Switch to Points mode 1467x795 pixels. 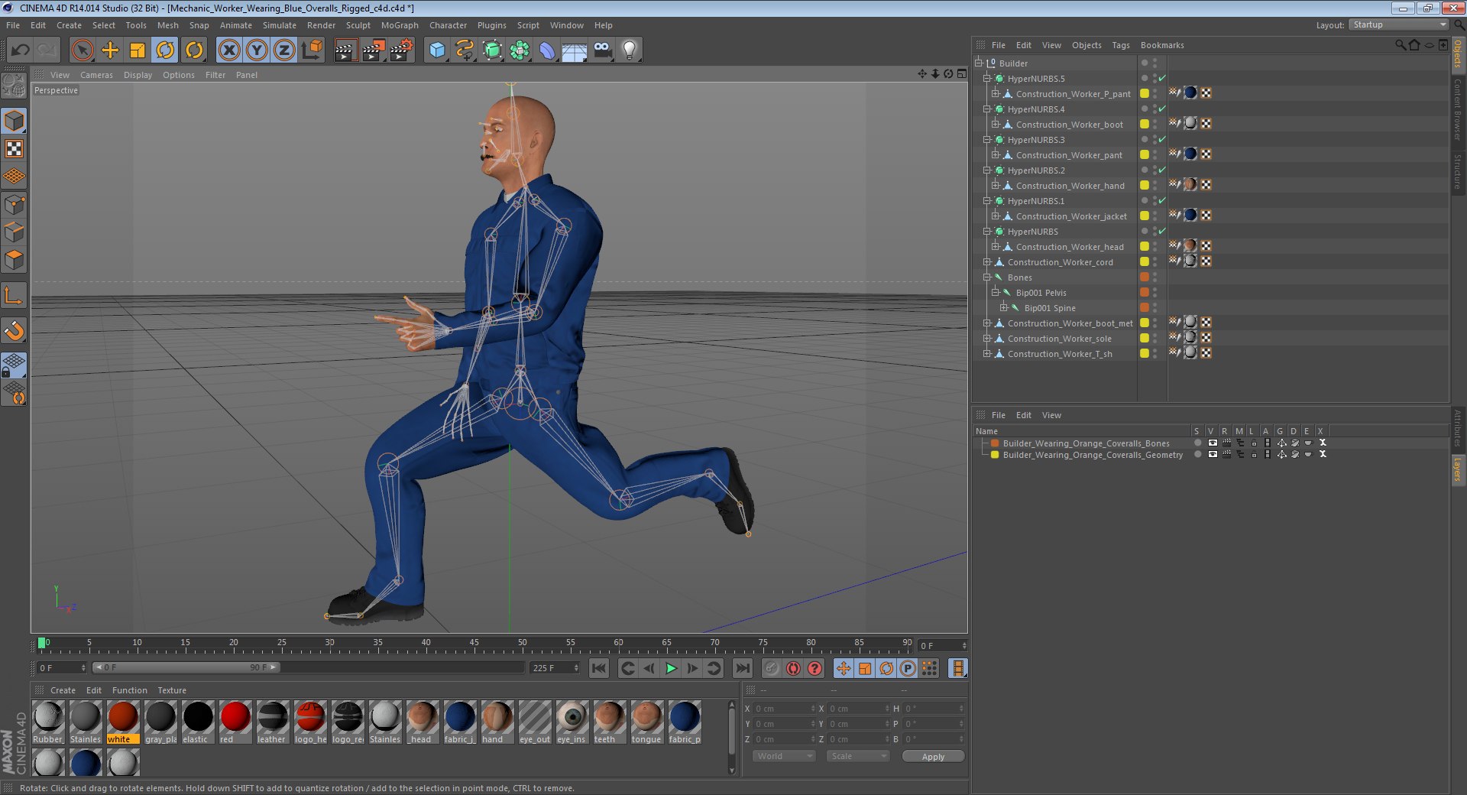pyautogui.click(x=15, y=204)
